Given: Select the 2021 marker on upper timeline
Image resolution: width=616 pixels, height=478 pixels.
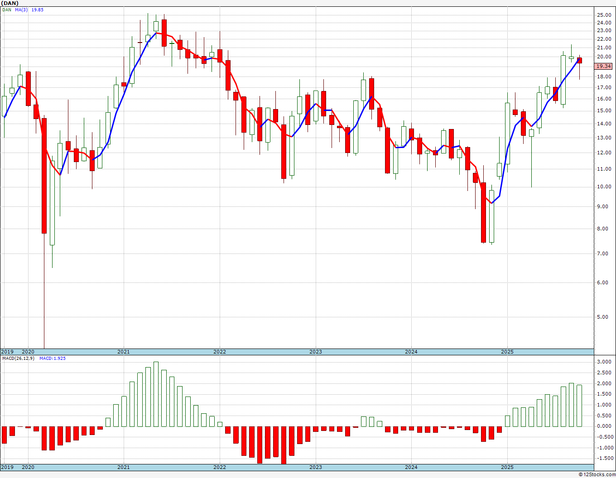Looking at the screenshot, I should [123, 352].
